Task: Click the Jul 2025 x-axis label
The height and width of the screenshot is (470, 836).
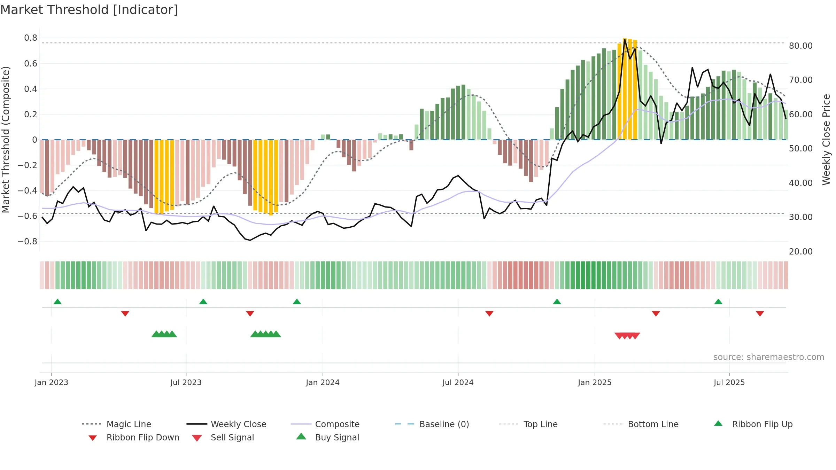Action: click(x=729, y=382)
